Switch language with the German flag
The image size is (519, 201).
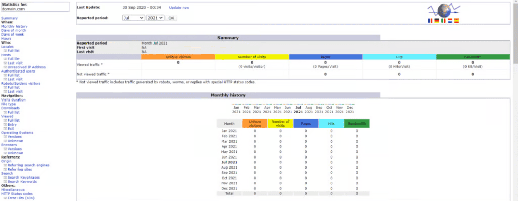[x=437, y=21]
